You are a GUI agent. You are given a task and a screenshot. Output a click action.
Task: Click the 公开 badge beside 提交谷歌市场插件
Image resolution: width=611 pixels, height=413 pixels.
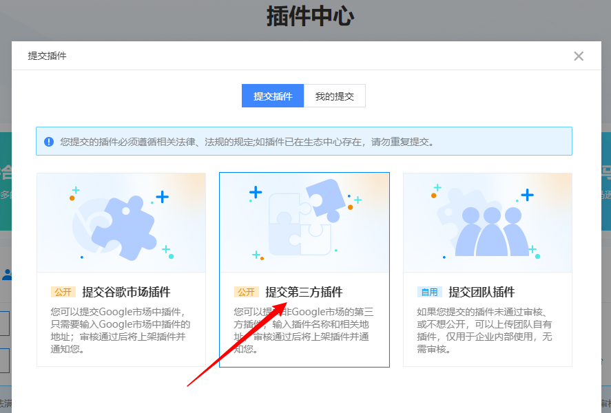click(63, 292)
